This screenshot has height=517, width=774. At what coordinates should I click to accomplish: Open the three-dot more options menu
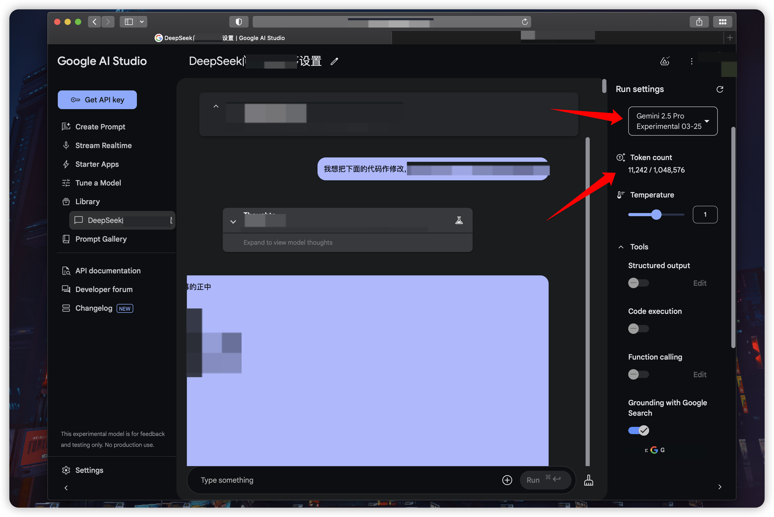[691, 61]
